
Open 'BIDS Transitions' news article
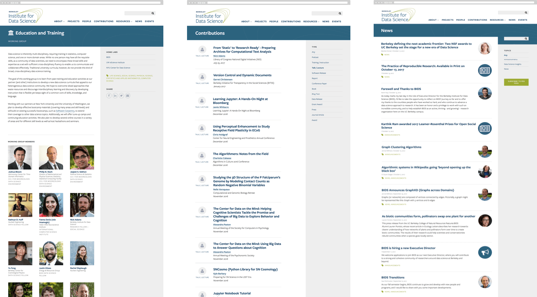point(393,277)
